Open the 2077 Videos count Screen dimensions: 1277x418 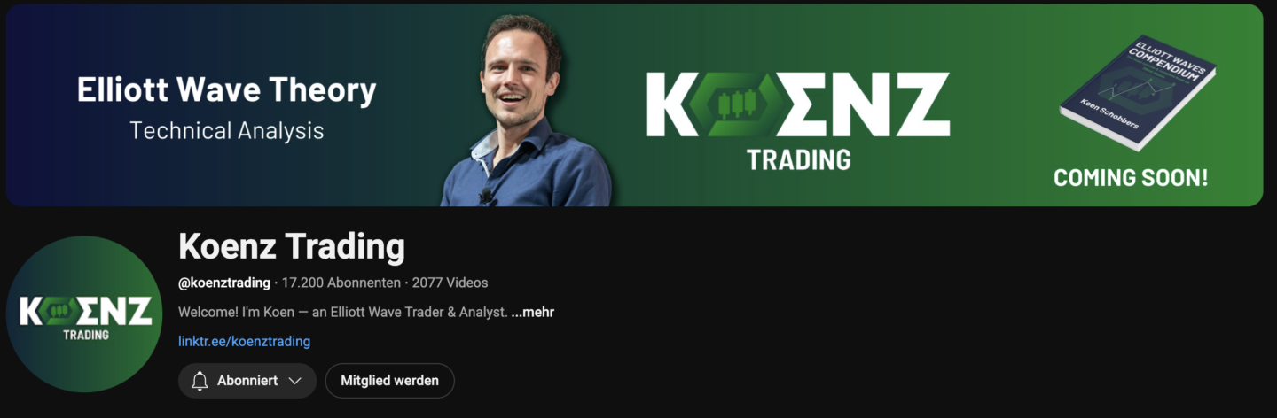click(450, 283)
